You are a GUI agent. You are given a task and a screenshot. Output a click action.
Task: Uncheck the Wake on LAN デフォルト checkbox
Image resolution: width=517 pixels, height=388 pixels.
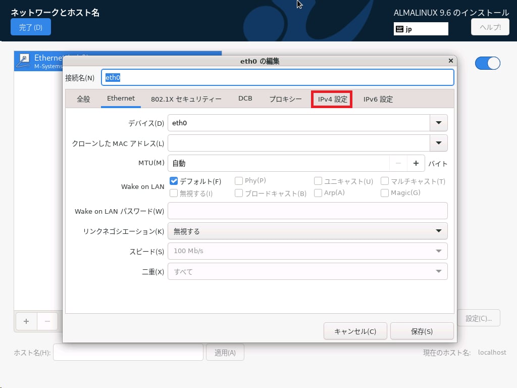174,181
